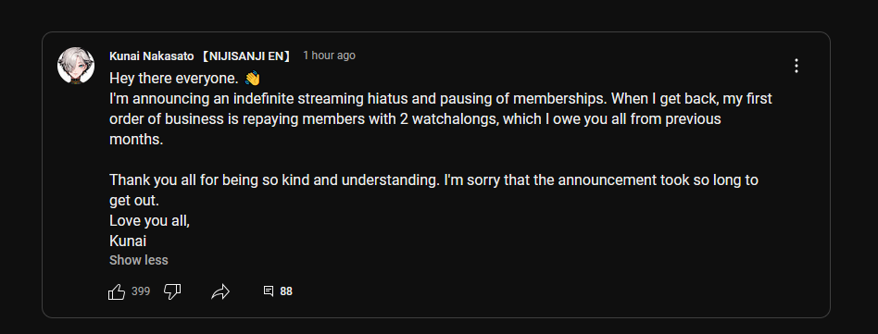
Task: Click the "Kunai" signature text
Action: coord(128,241)
